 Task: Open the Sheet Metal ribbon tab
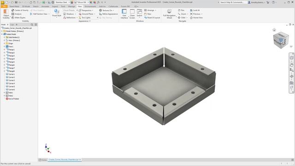(x=14, y=6)
